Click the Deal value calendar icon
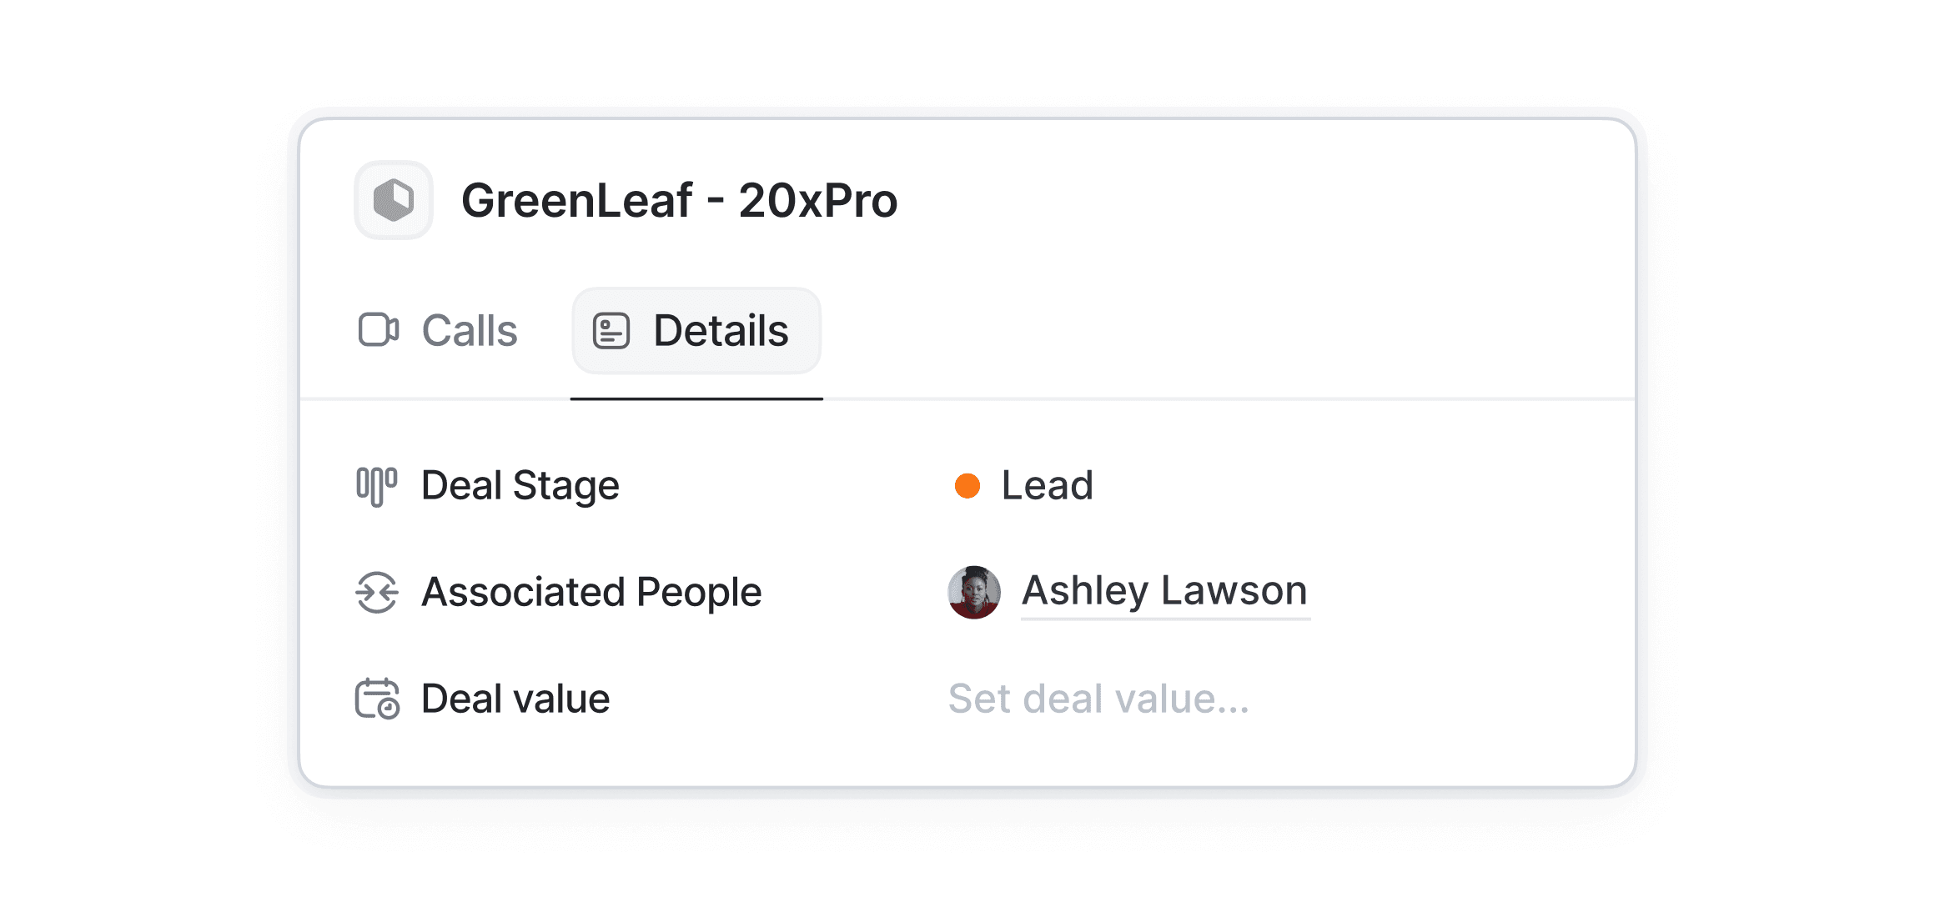This screenshot has width=1935, height=907. (377, 699)
